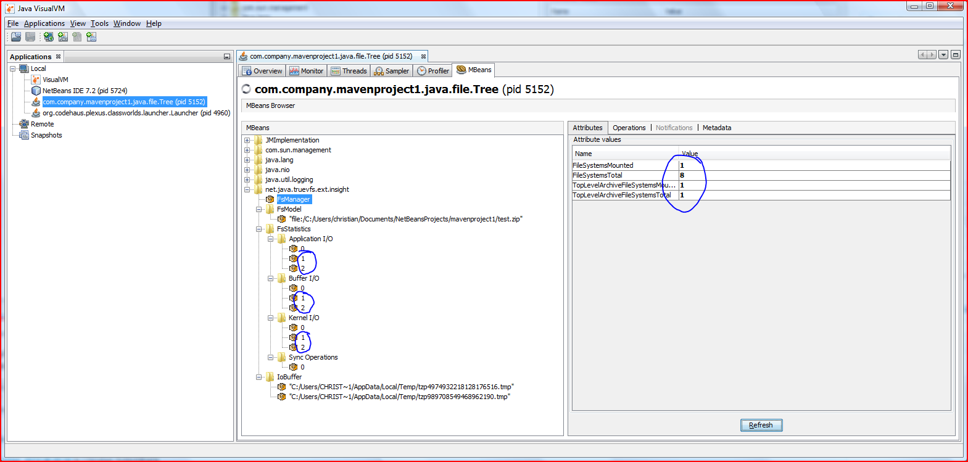Close the Applications panel tab
The image size is (968, 462).
tap(59, 57)
